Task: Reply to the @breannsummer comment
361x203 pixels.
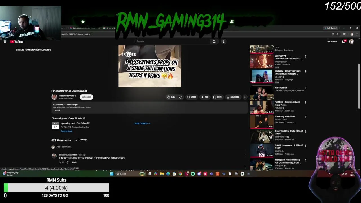Action: [x=74, y=162]
